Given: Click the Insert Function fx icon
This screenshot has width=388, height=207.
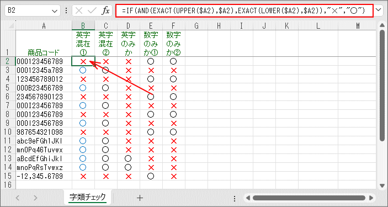Looking at the screenshot, I should pyautogui.click(x=105, y=10).
